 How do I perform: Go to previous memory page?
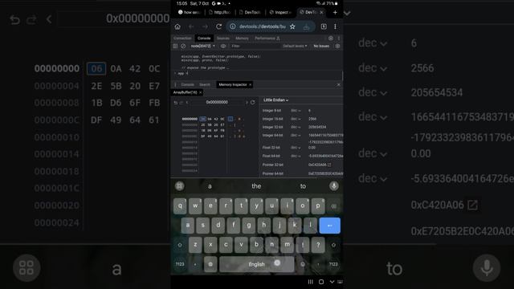(187, 102)
